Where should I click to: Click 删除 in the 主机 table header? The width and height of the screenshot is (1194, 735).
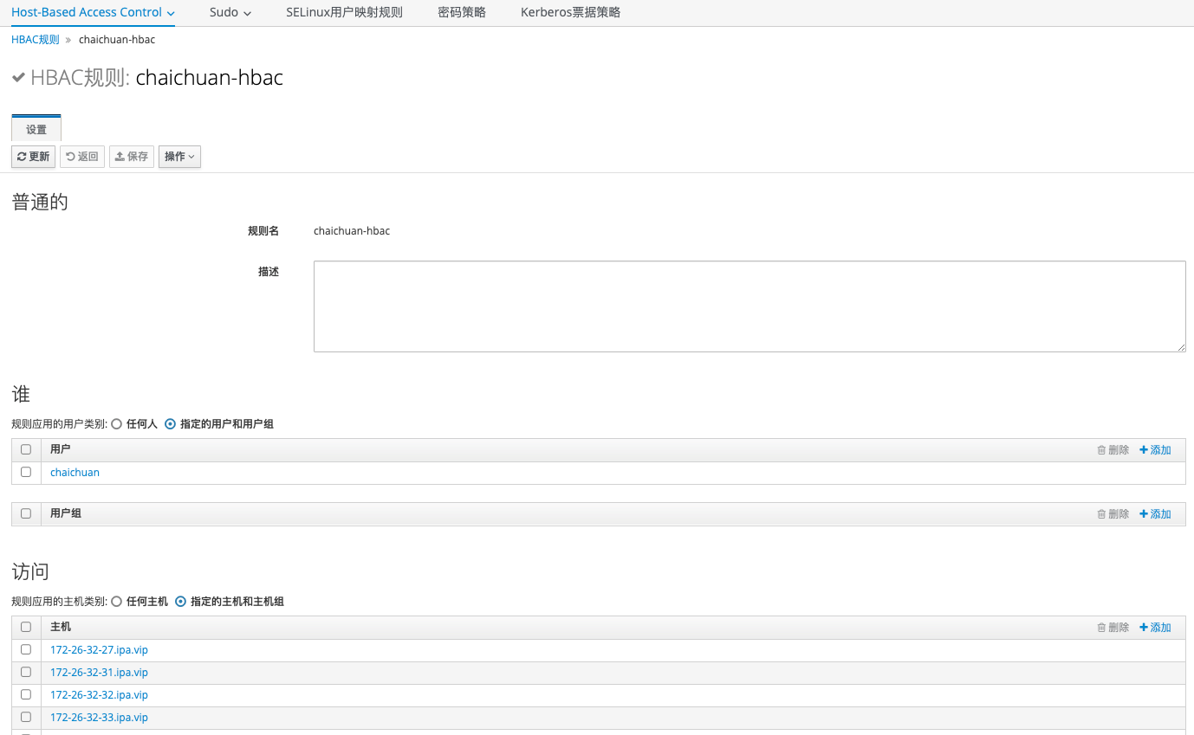coord(1113,628)
